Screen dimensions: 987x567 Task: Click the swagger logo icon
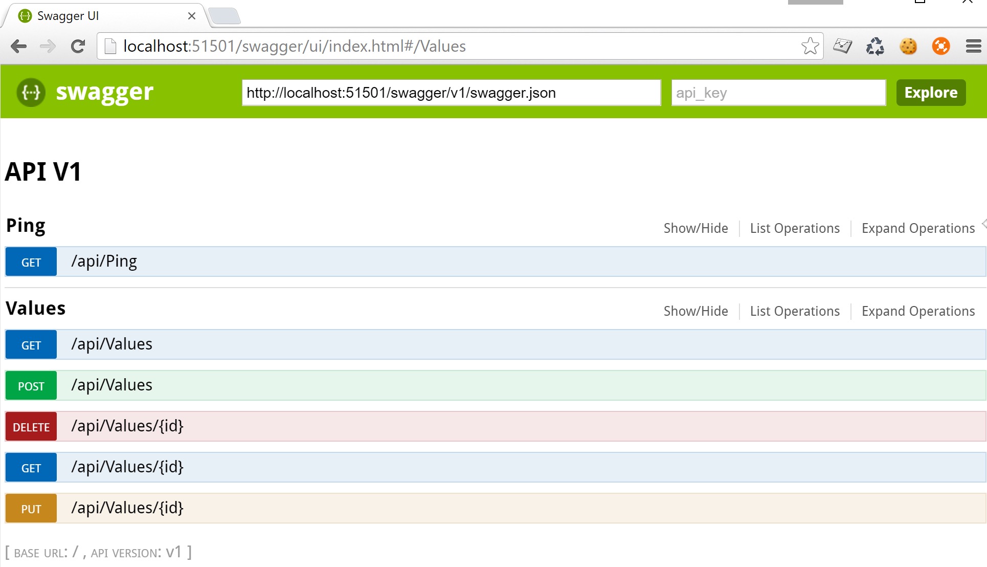[31, 93]
